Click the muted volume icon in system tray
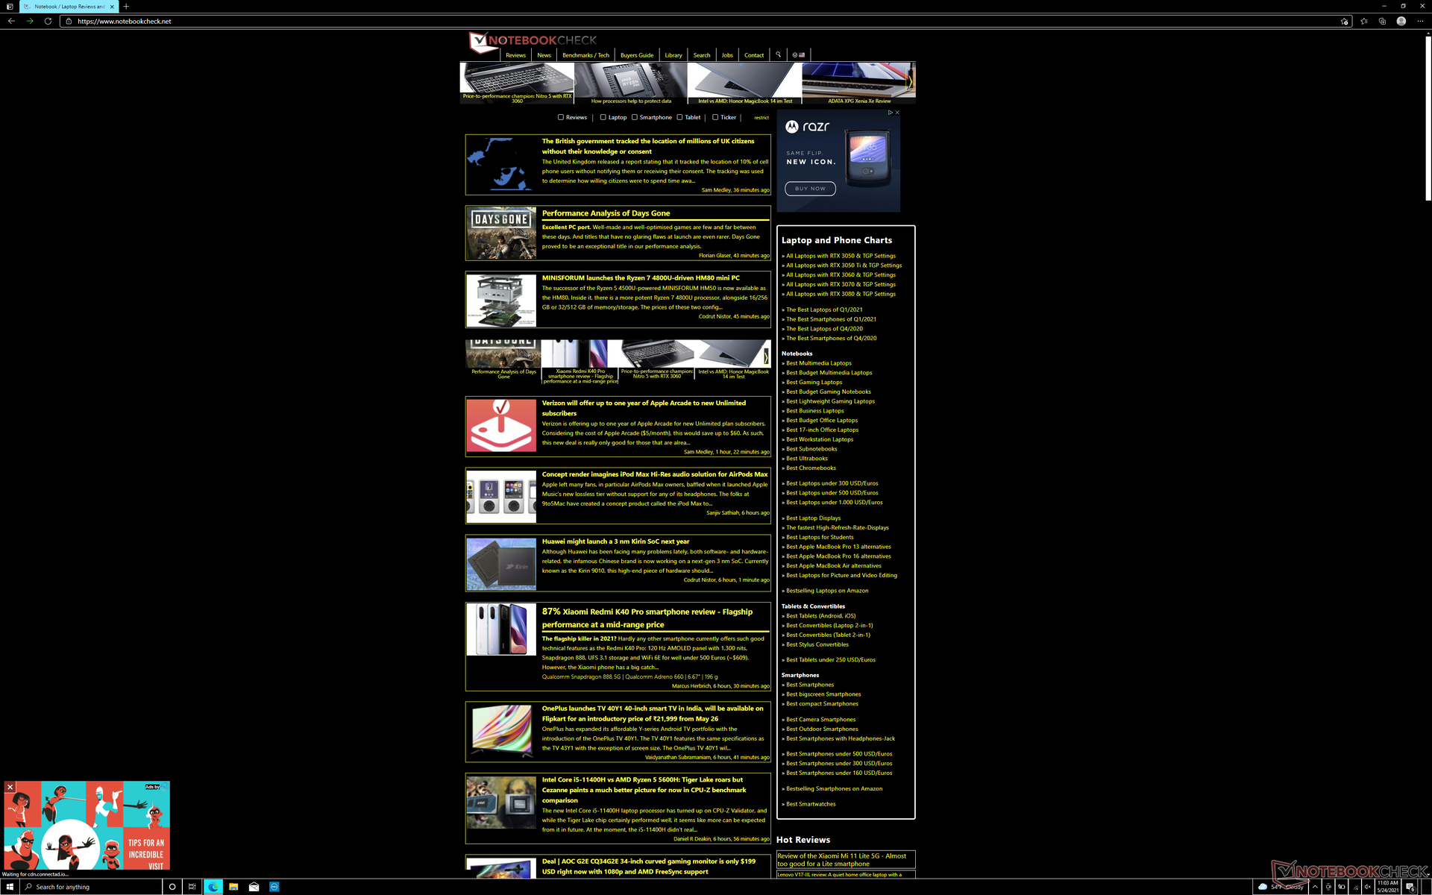The width and height of the screenshot is (1432, 895). [x=1367, y=887]
